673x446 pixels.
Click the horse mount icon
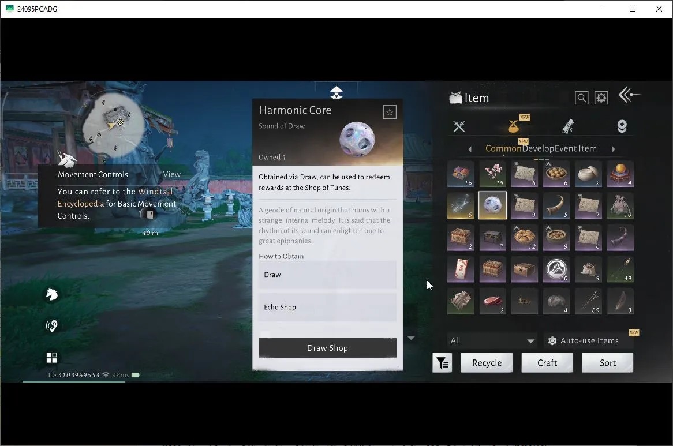click(x=51, y=294)
